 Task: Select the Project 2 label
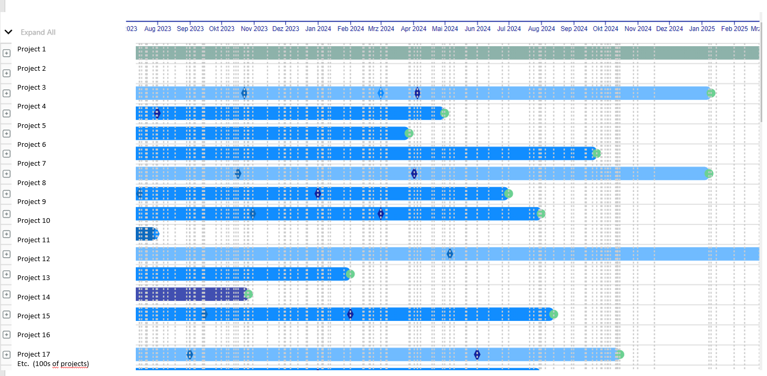click(x=31, y=69)
